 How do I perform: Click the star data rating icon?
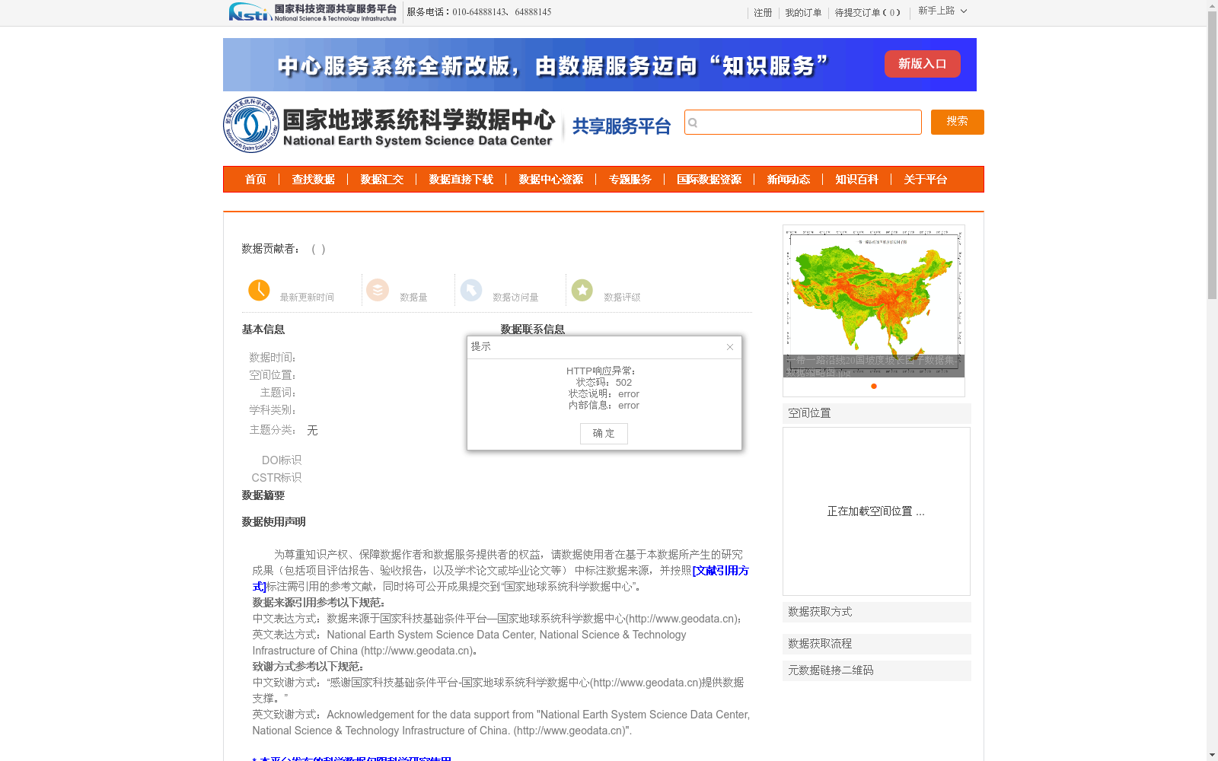point(582,290)
